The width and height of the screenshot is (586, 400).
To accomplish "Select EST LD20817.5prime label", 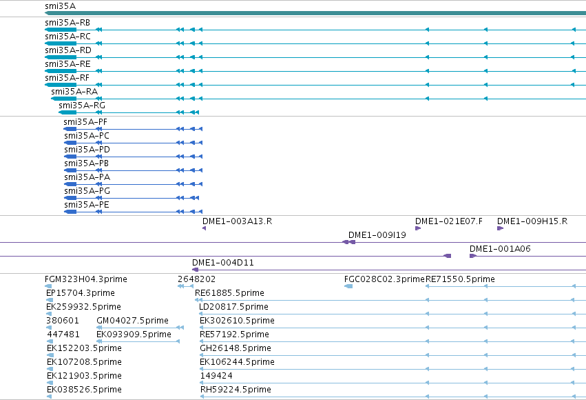I will [233, 307].
